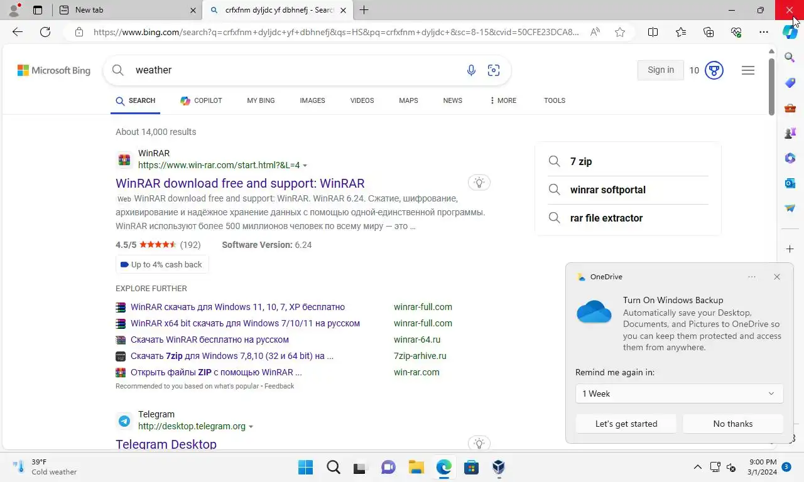Open Windows Start button on taskbar
804x482 pixels.
click(x=306, y=467)
